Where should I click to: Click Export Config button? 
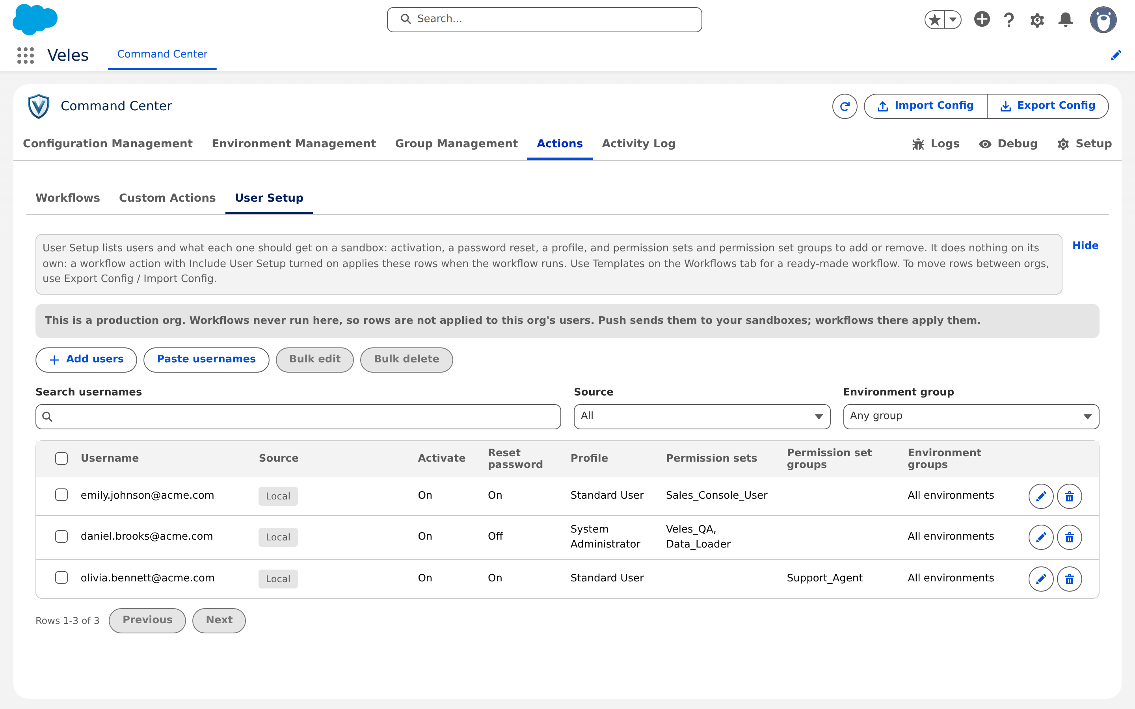coord(1048,106)
